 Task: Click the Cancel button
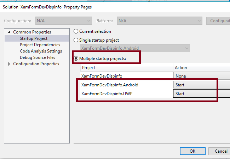click(221, 151)
